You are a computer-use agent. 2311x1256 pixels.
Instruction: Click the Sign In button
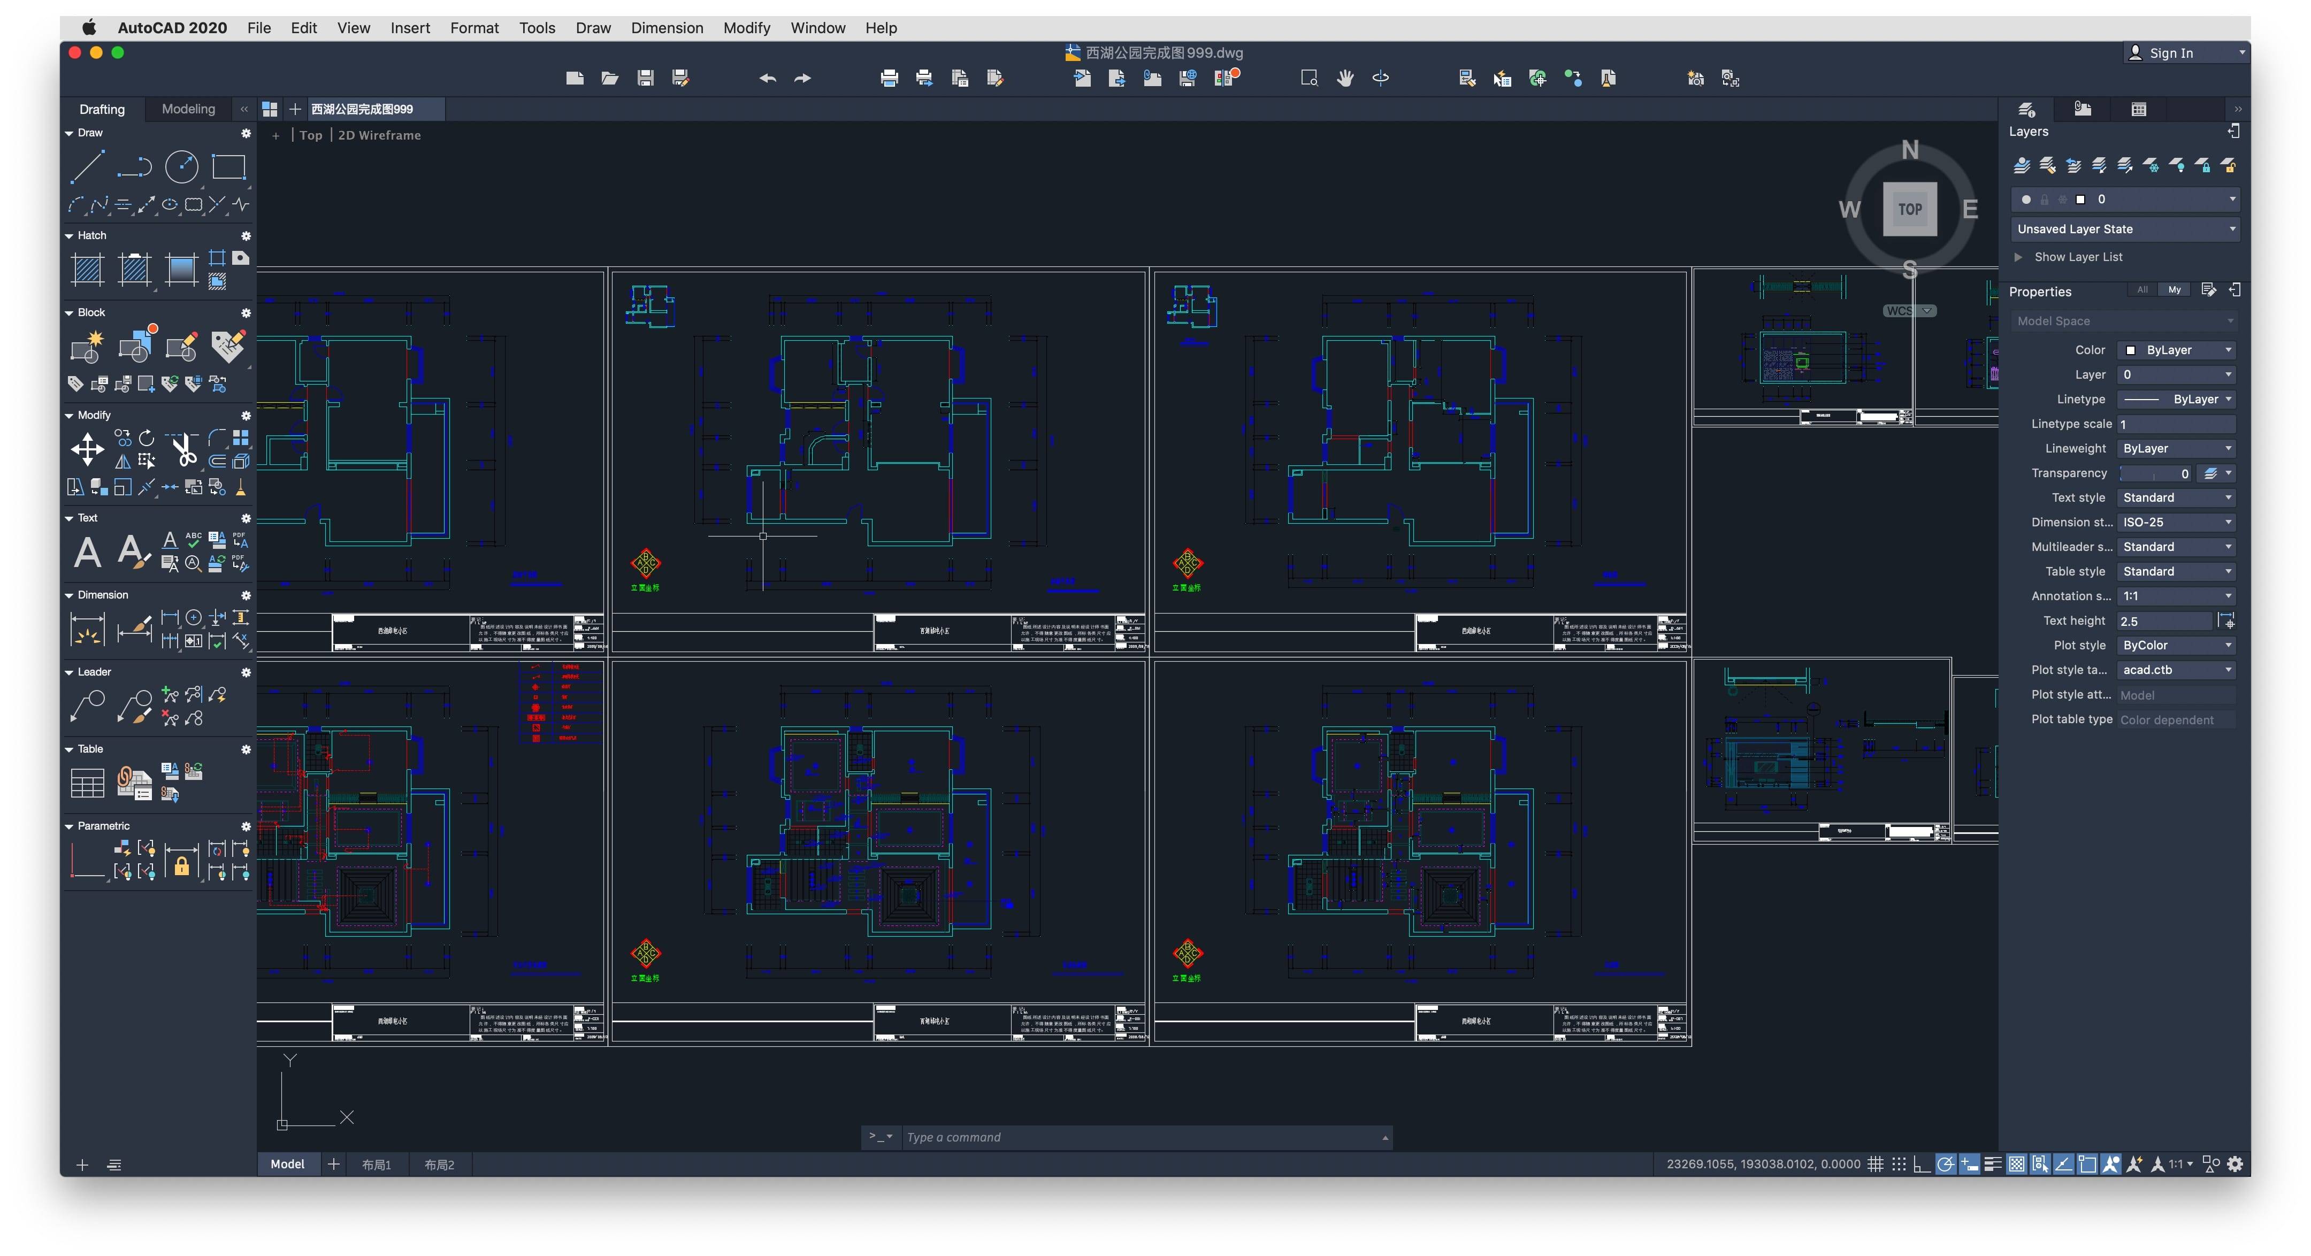pos(2170,53)
